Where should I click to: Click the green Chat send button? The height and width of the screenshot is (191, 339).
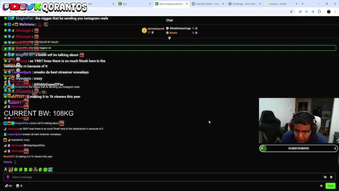[x=330, y=186]
